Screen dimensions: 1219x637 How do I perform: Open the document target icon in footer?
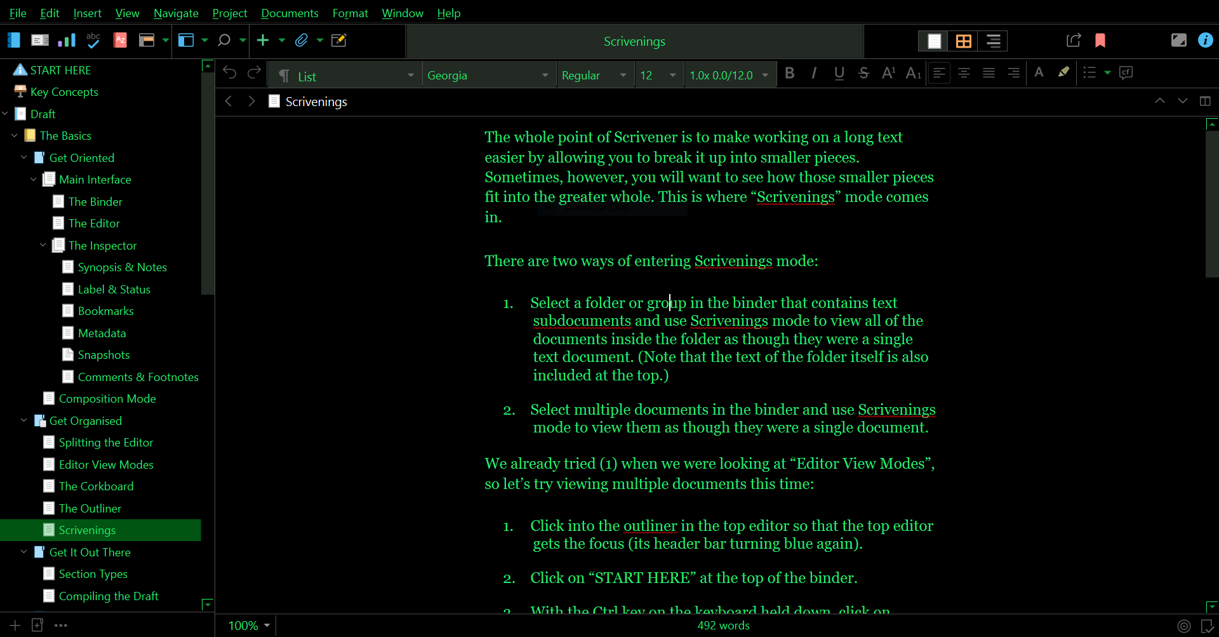click(1184, 626)
